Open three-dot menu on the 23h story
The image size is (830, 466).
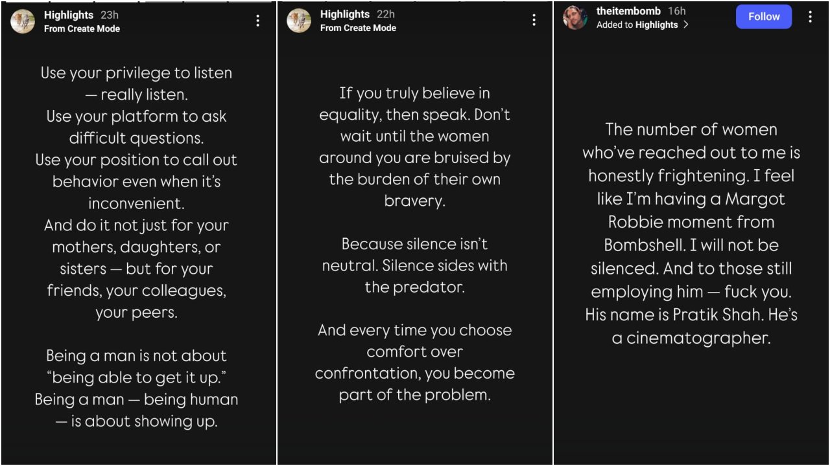(257, 21)
